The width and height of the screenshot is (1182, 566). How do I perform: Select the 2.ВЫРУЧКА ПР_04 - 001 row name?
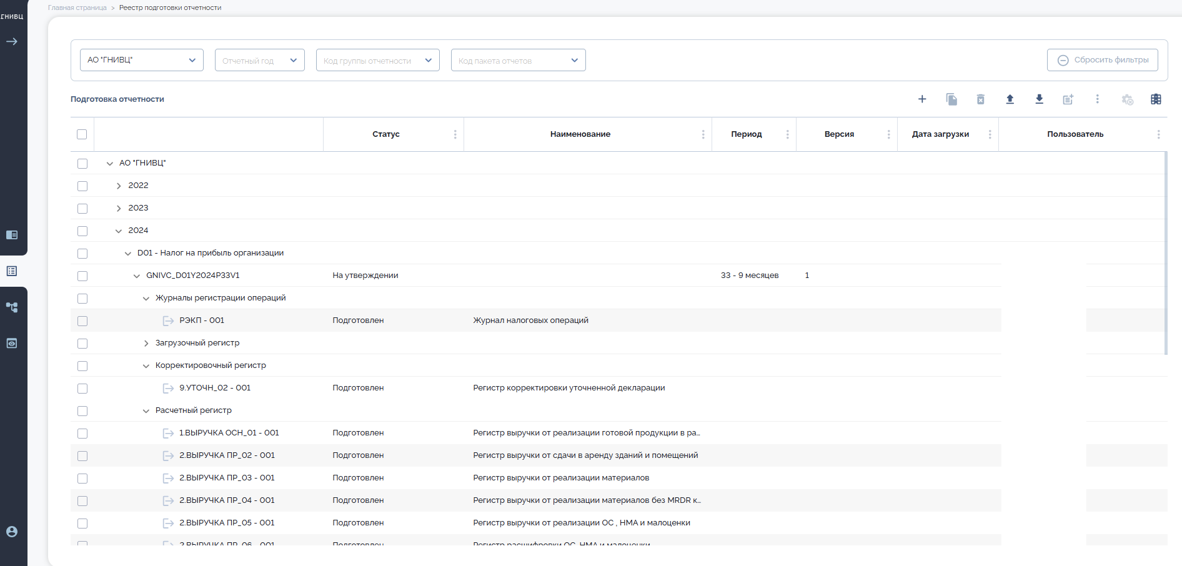point(227,500)
